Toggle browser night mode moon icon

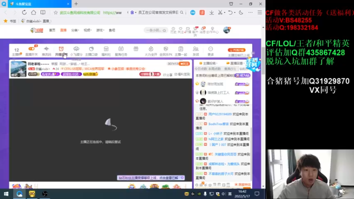241,13
